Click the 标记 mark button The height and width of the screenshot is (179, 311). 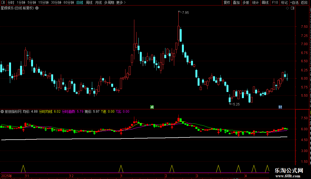[284, 2]
